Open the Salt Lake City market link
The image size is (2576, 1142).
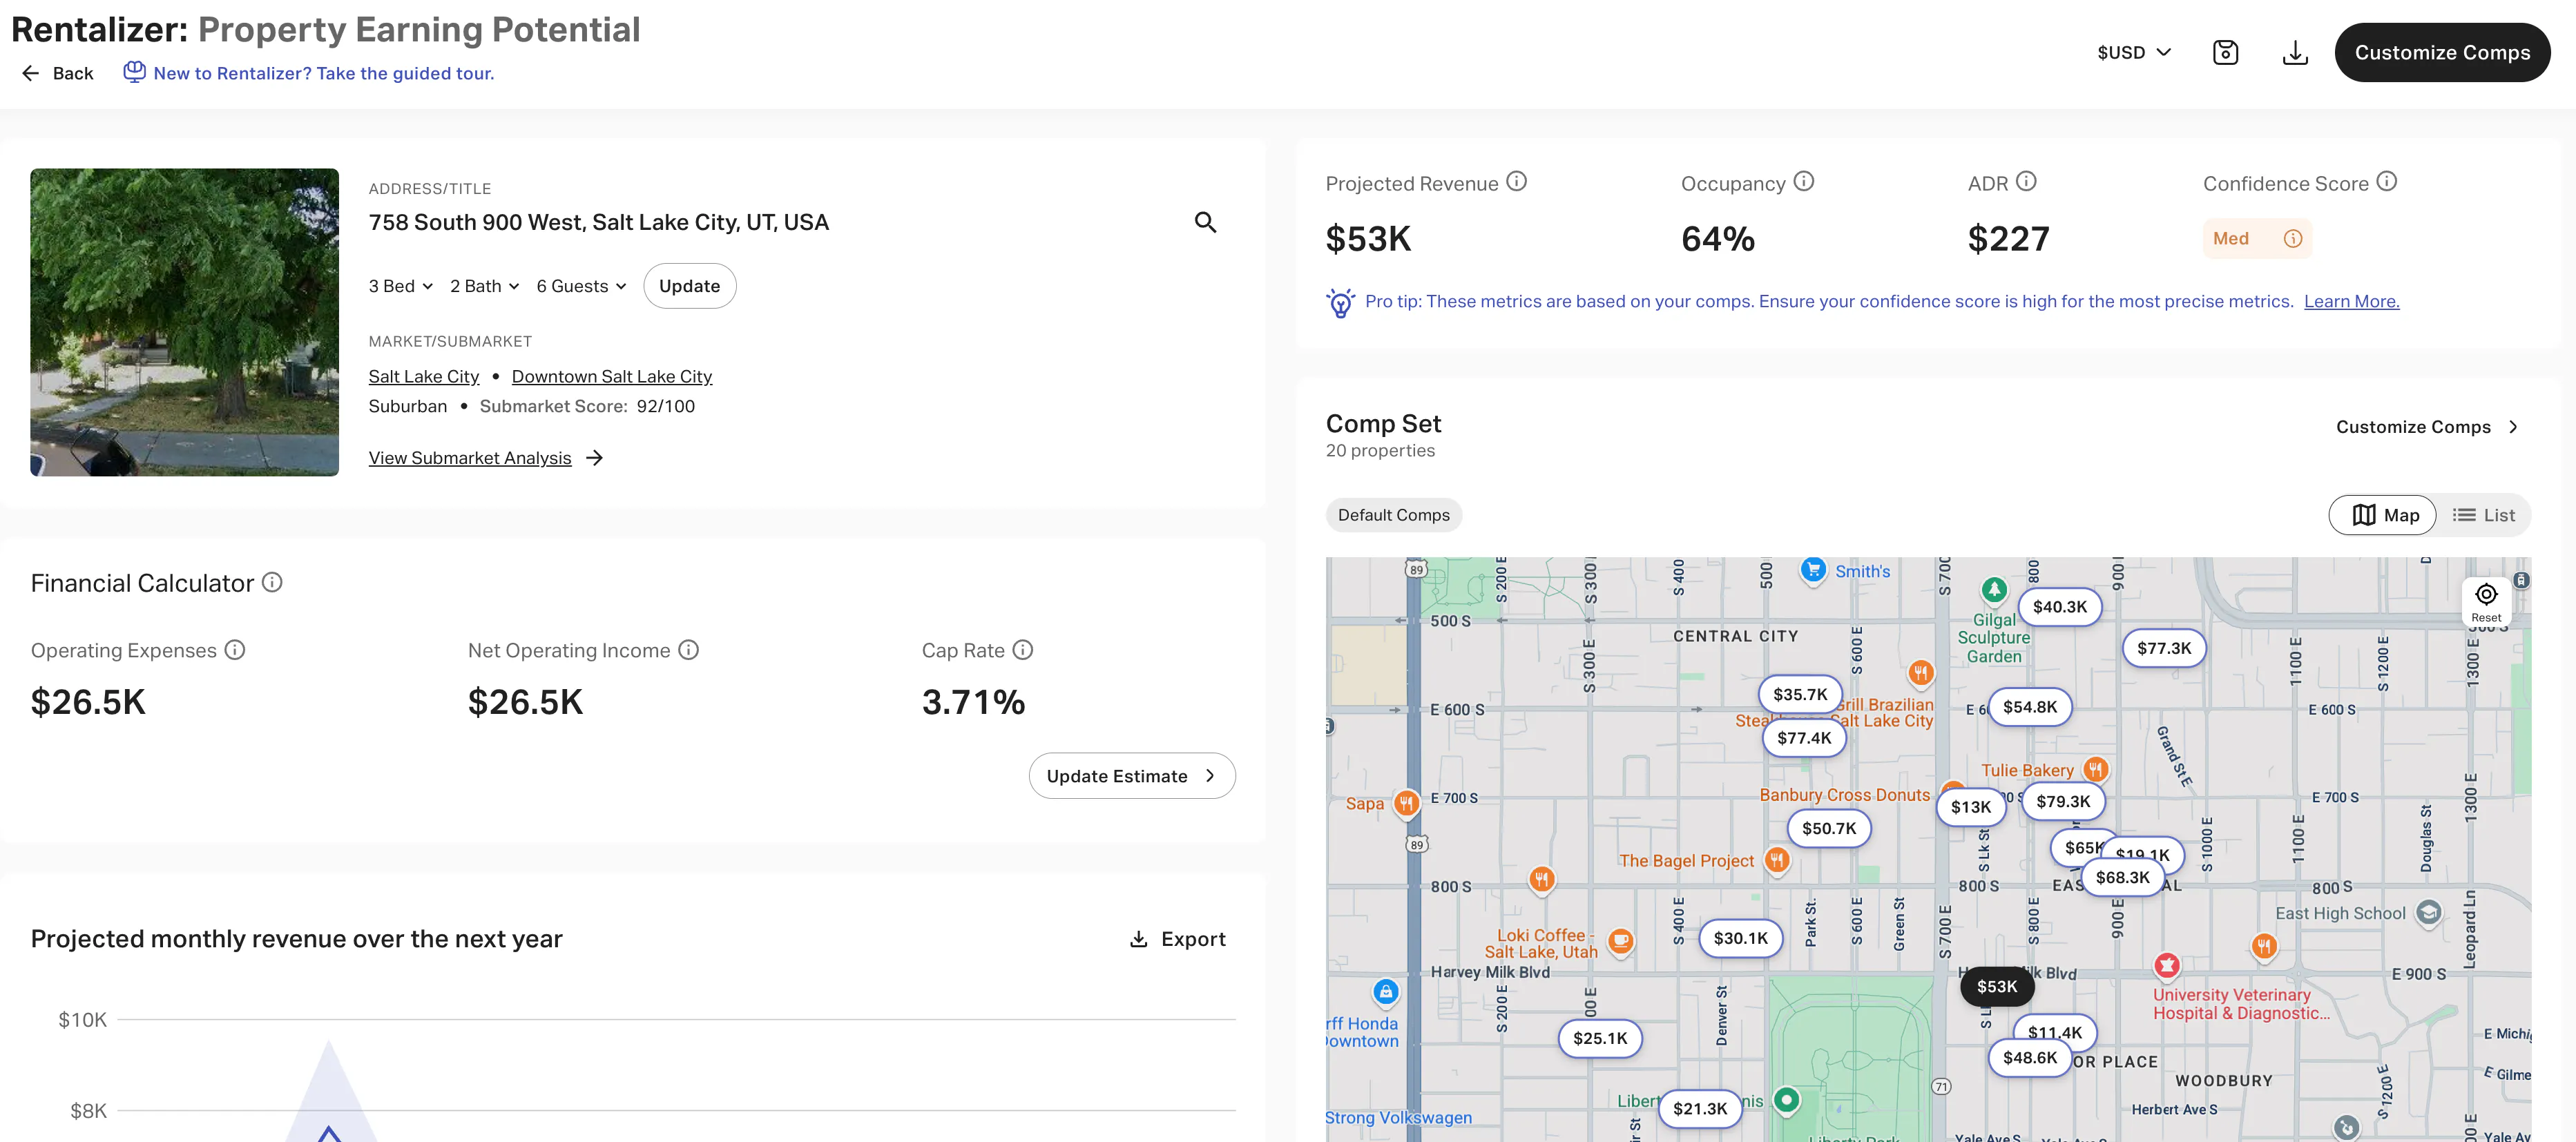point(423,377)
